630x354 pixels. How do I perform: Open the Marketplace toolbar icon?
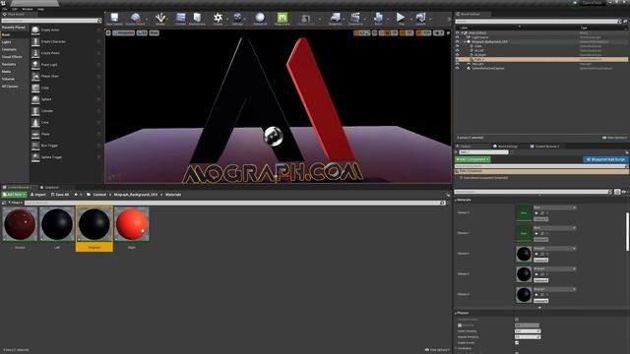tap(197, 19)
